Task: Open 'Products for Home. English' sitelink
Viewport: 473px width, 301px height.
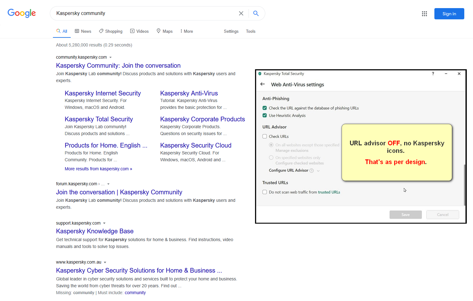Action: (106, 145)
